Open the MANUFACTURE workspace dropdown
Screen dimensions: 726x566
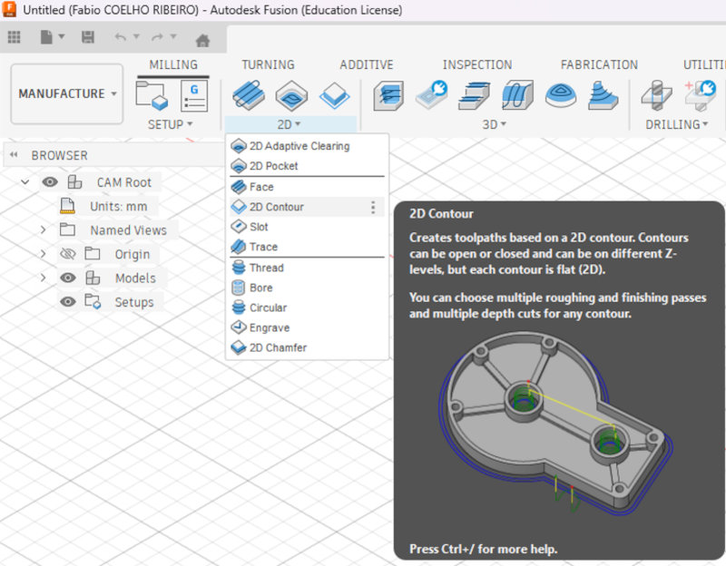[x=67, y=94]
